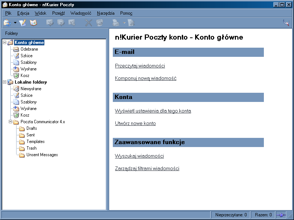Click the Print toolbar icon
This screenshot has width=294, height=220.
click(x=116, y=23)
